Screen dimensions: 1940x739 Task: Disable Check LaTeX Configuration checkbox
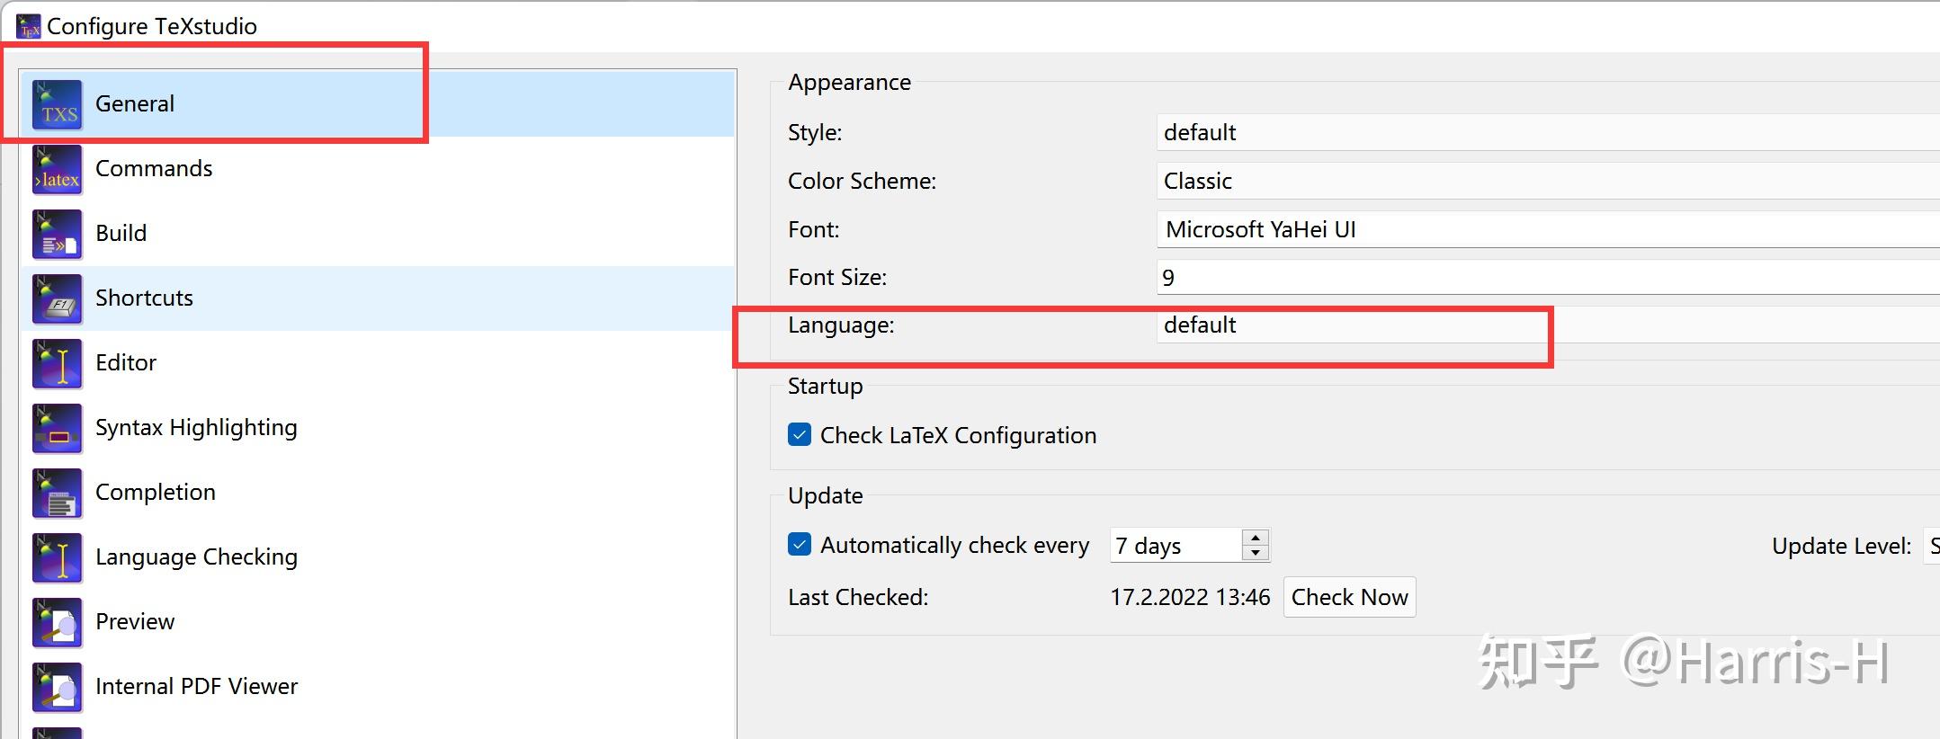[800, 435]
